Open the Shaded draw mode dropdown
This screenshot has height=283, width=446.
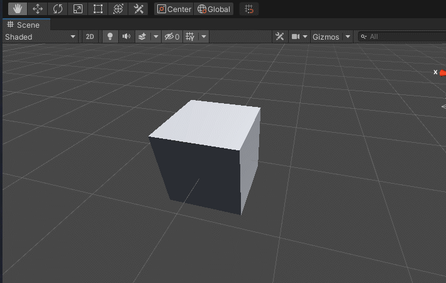[40, 36]
